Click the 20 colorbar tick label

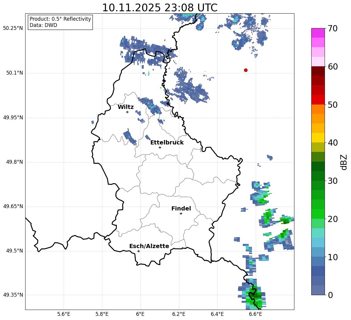click(x=333, y=219)
